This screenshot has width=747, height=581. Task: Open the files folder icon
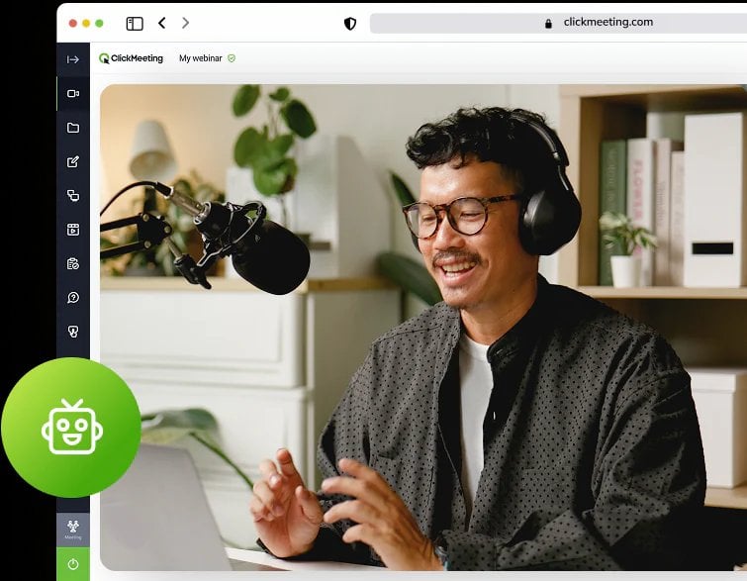73,128
